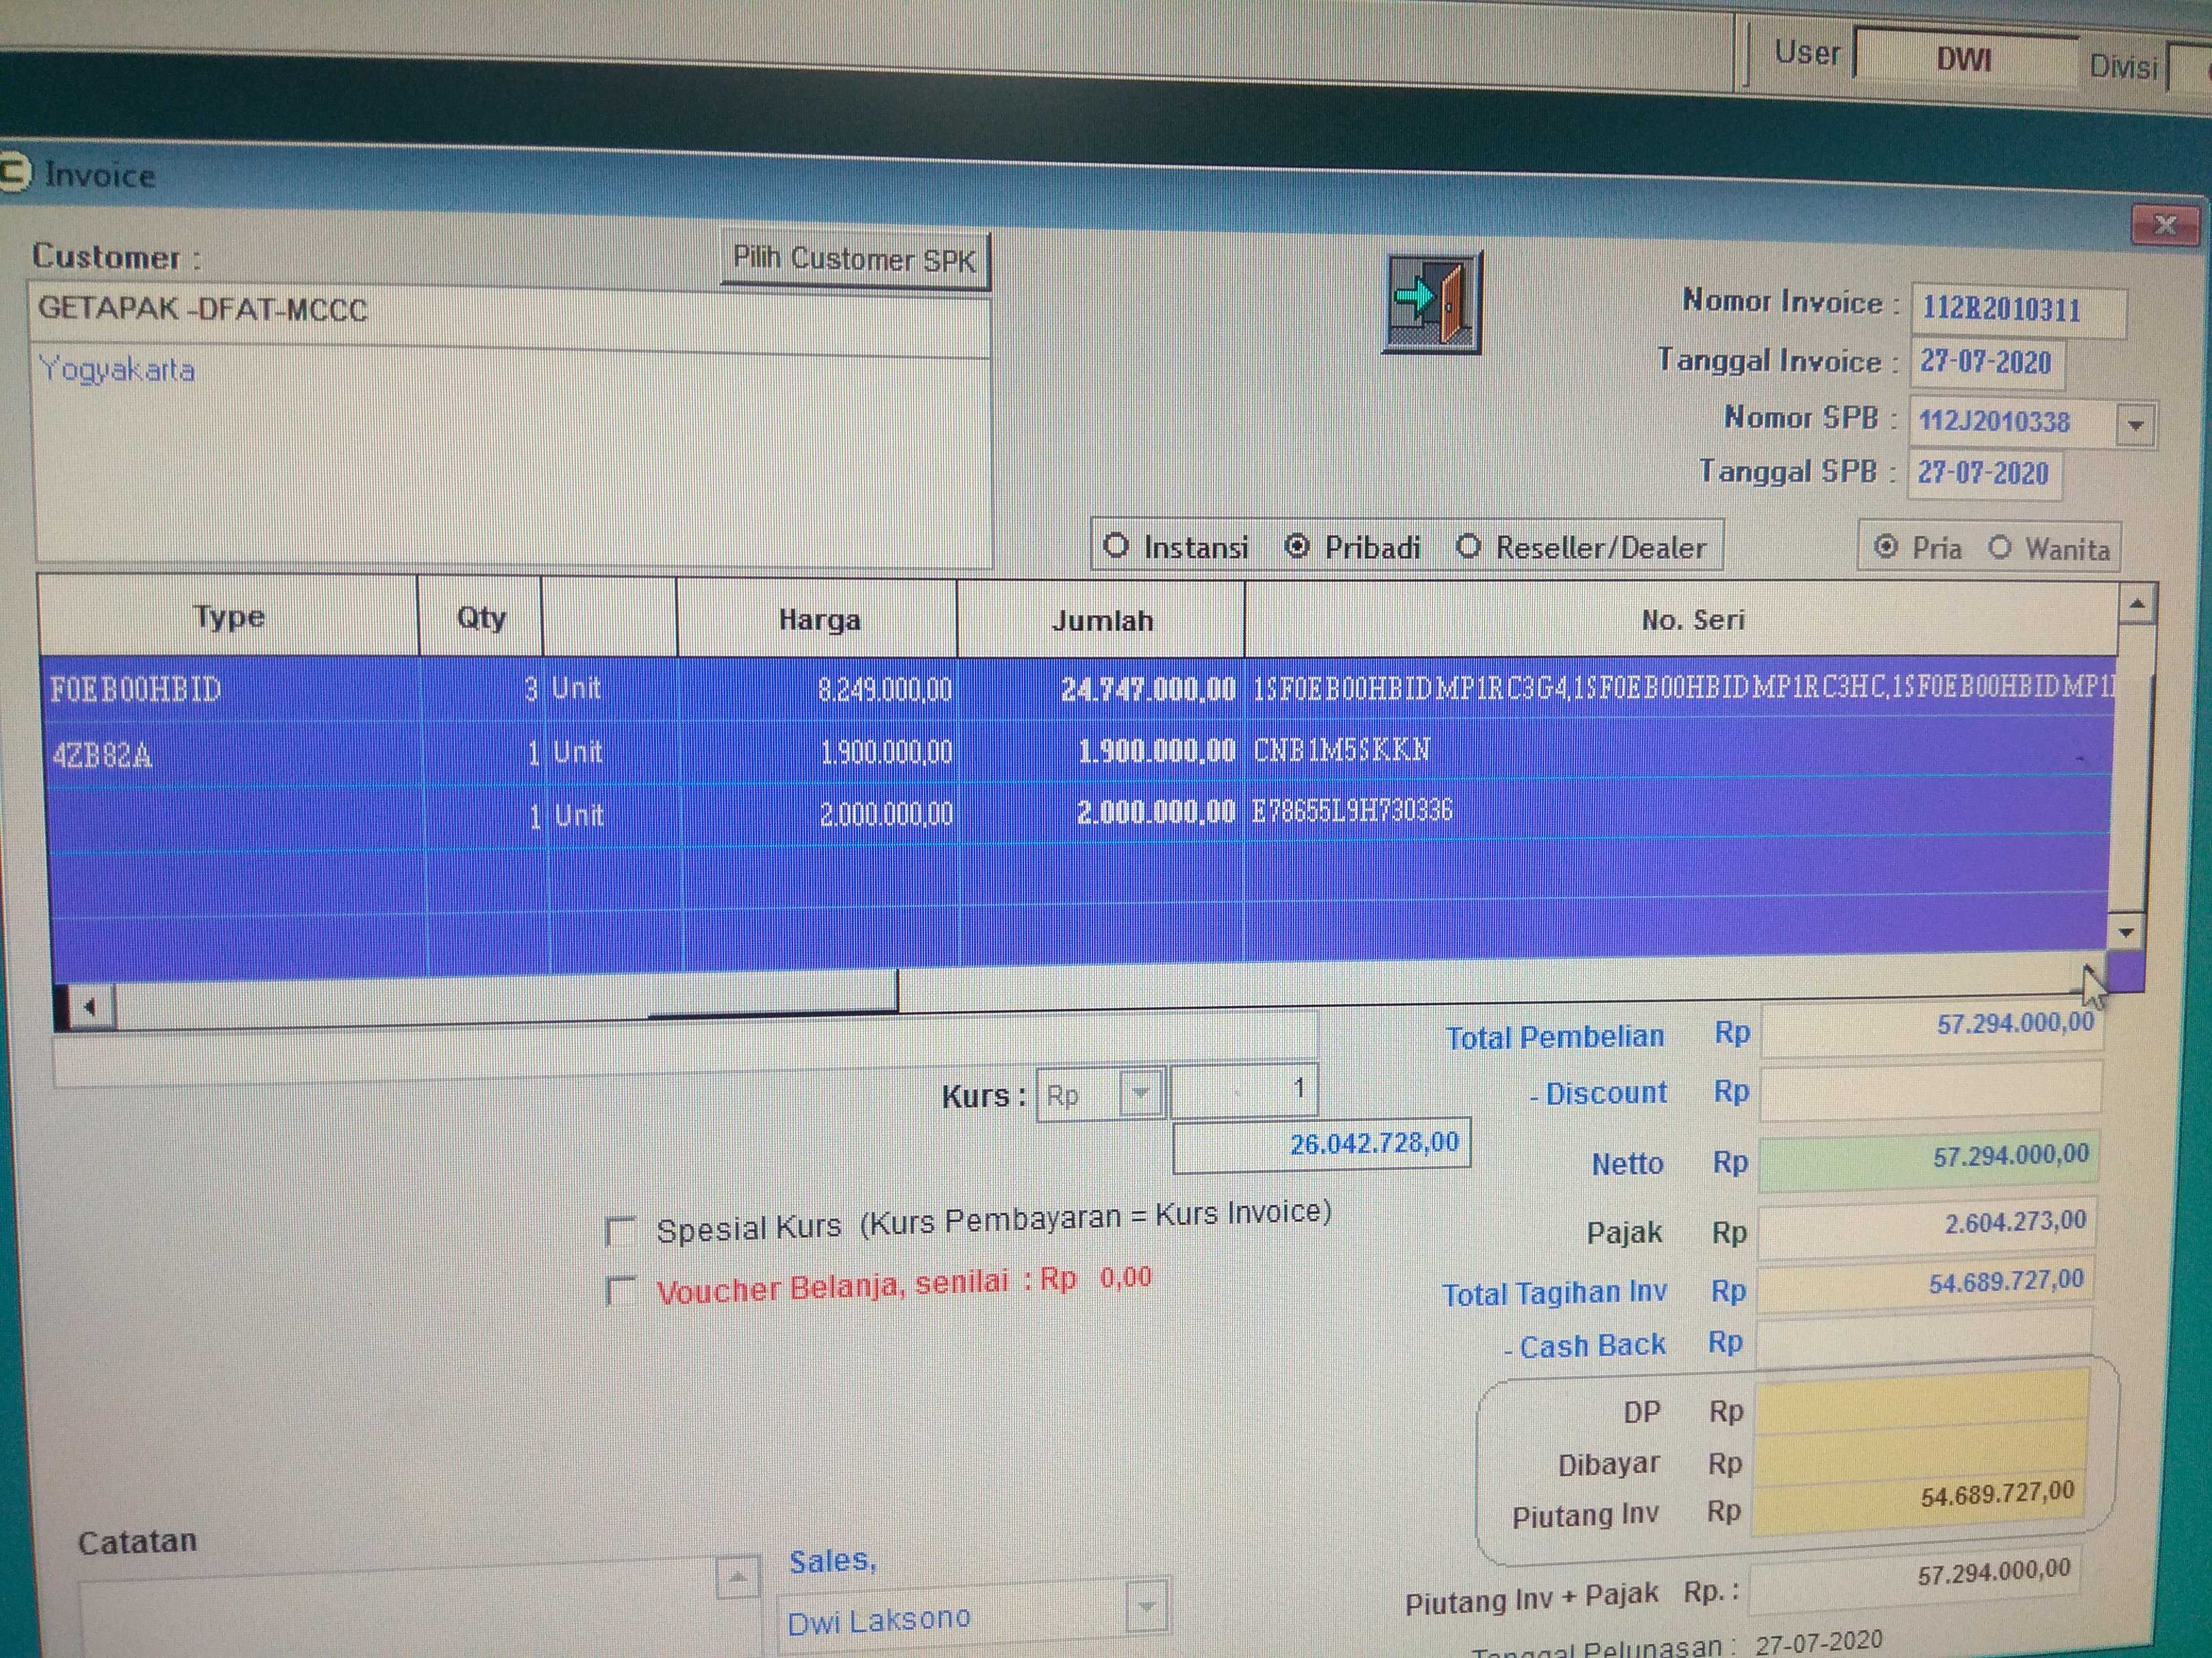Click the Invoice window title icon
Screen dimensions: 2212x1658
[x=14, y=171]
